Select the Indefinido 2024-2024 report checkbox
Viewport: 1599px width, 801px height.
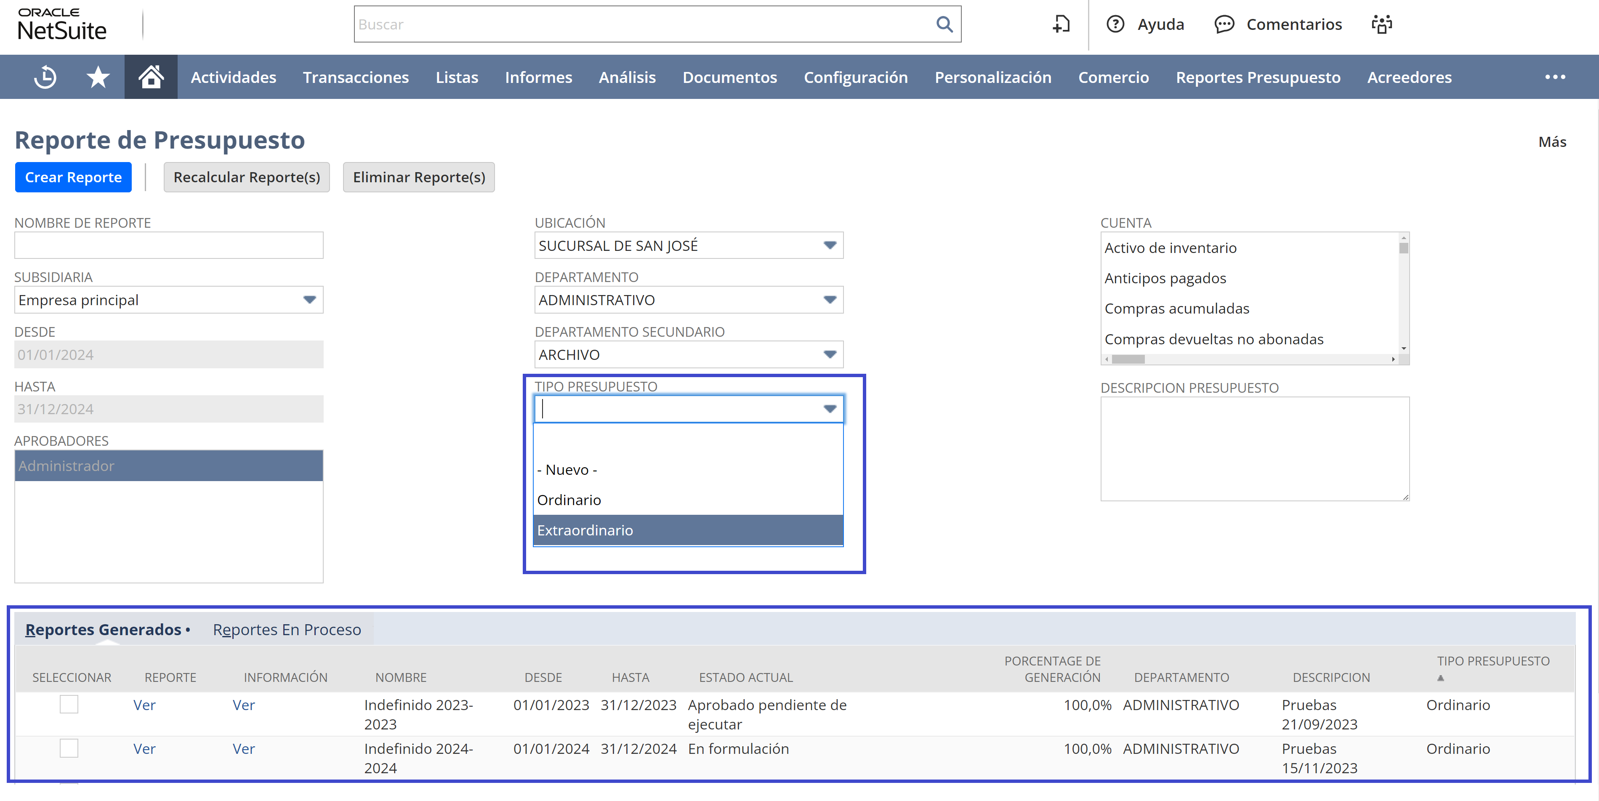tap(69, 748)
